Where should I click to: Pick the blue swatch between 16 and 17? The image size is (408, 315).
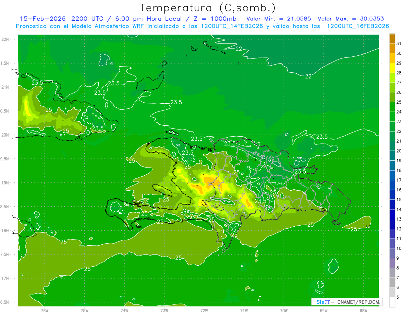[x=392, y=185]
